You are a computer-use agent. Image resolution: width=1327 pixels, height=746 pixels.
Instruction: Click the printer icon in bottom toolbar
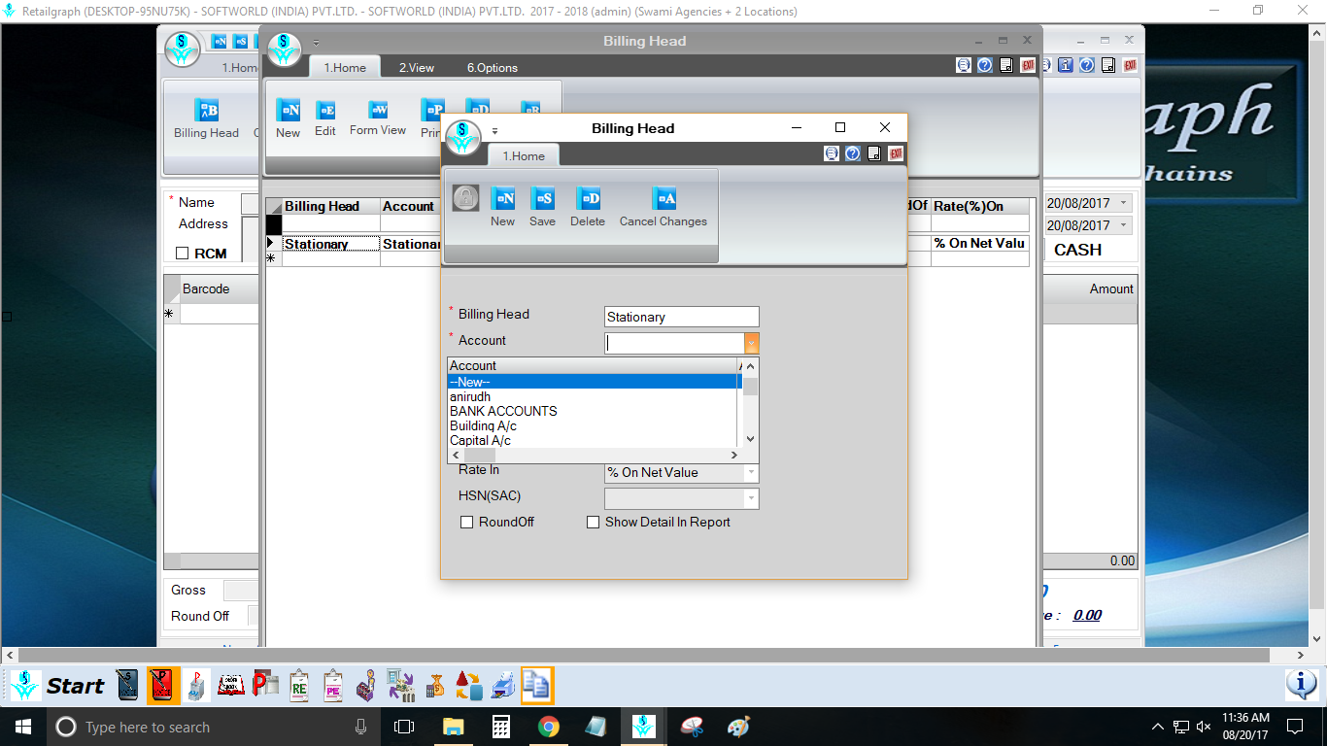coord(503,685)
